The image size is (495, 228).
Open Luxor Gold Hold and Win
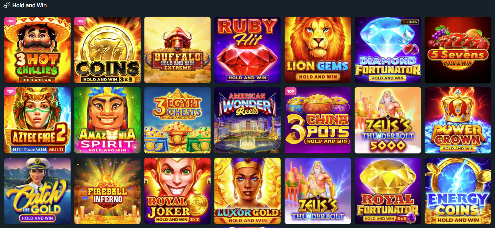tap(247, 191)
